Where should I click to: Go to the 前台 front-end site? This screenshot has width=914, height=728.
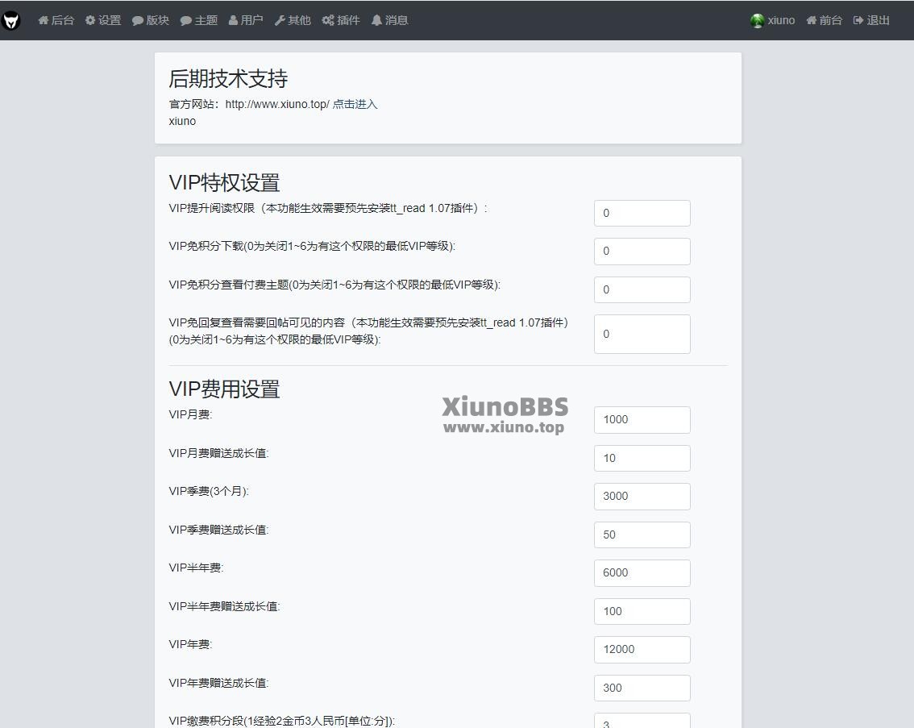824,20
